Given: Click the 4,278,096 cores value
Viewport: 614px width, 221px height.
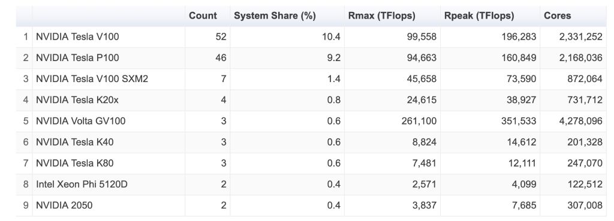Looking at the screenshot, I should click(x=580, y=121).
